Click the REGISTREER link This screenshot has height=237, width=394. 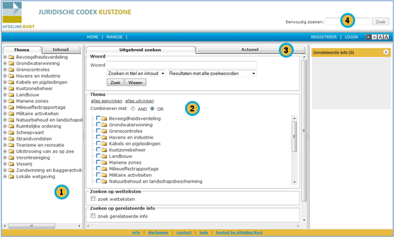pos(323,37)
